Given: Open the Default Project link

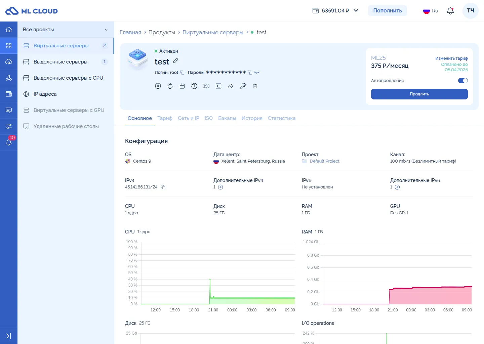Looking at the screenshot, I should [x=324, y=161].
